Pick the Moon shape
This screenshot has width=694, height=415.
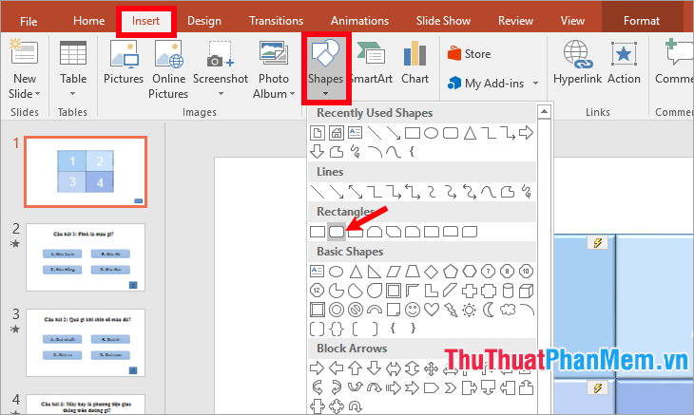489,310
